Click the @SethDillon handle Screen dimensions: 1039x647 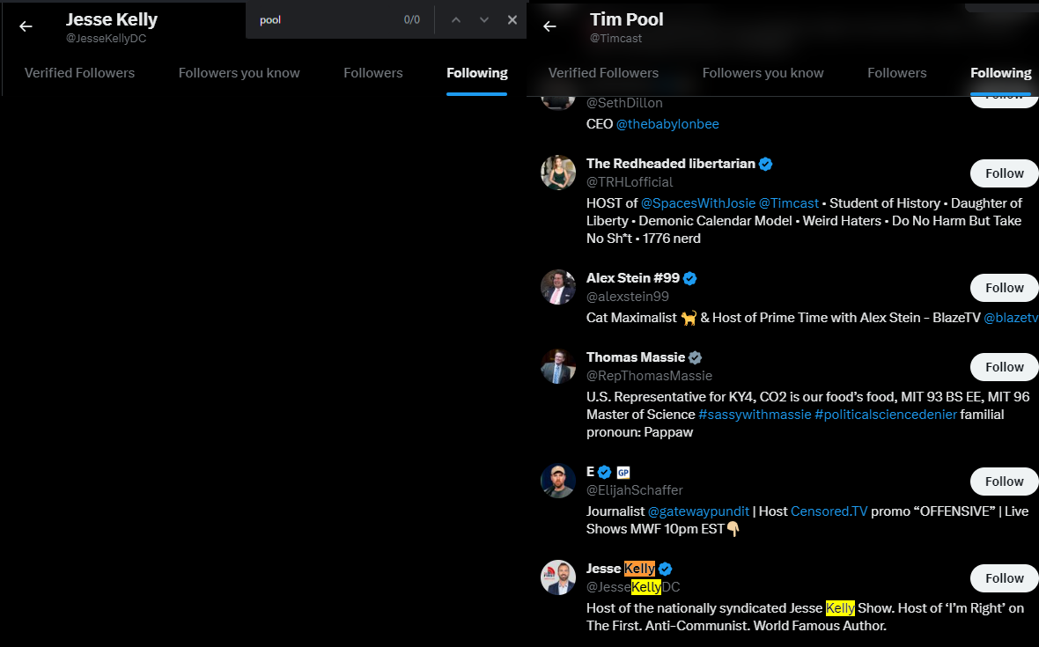[624, 103]
